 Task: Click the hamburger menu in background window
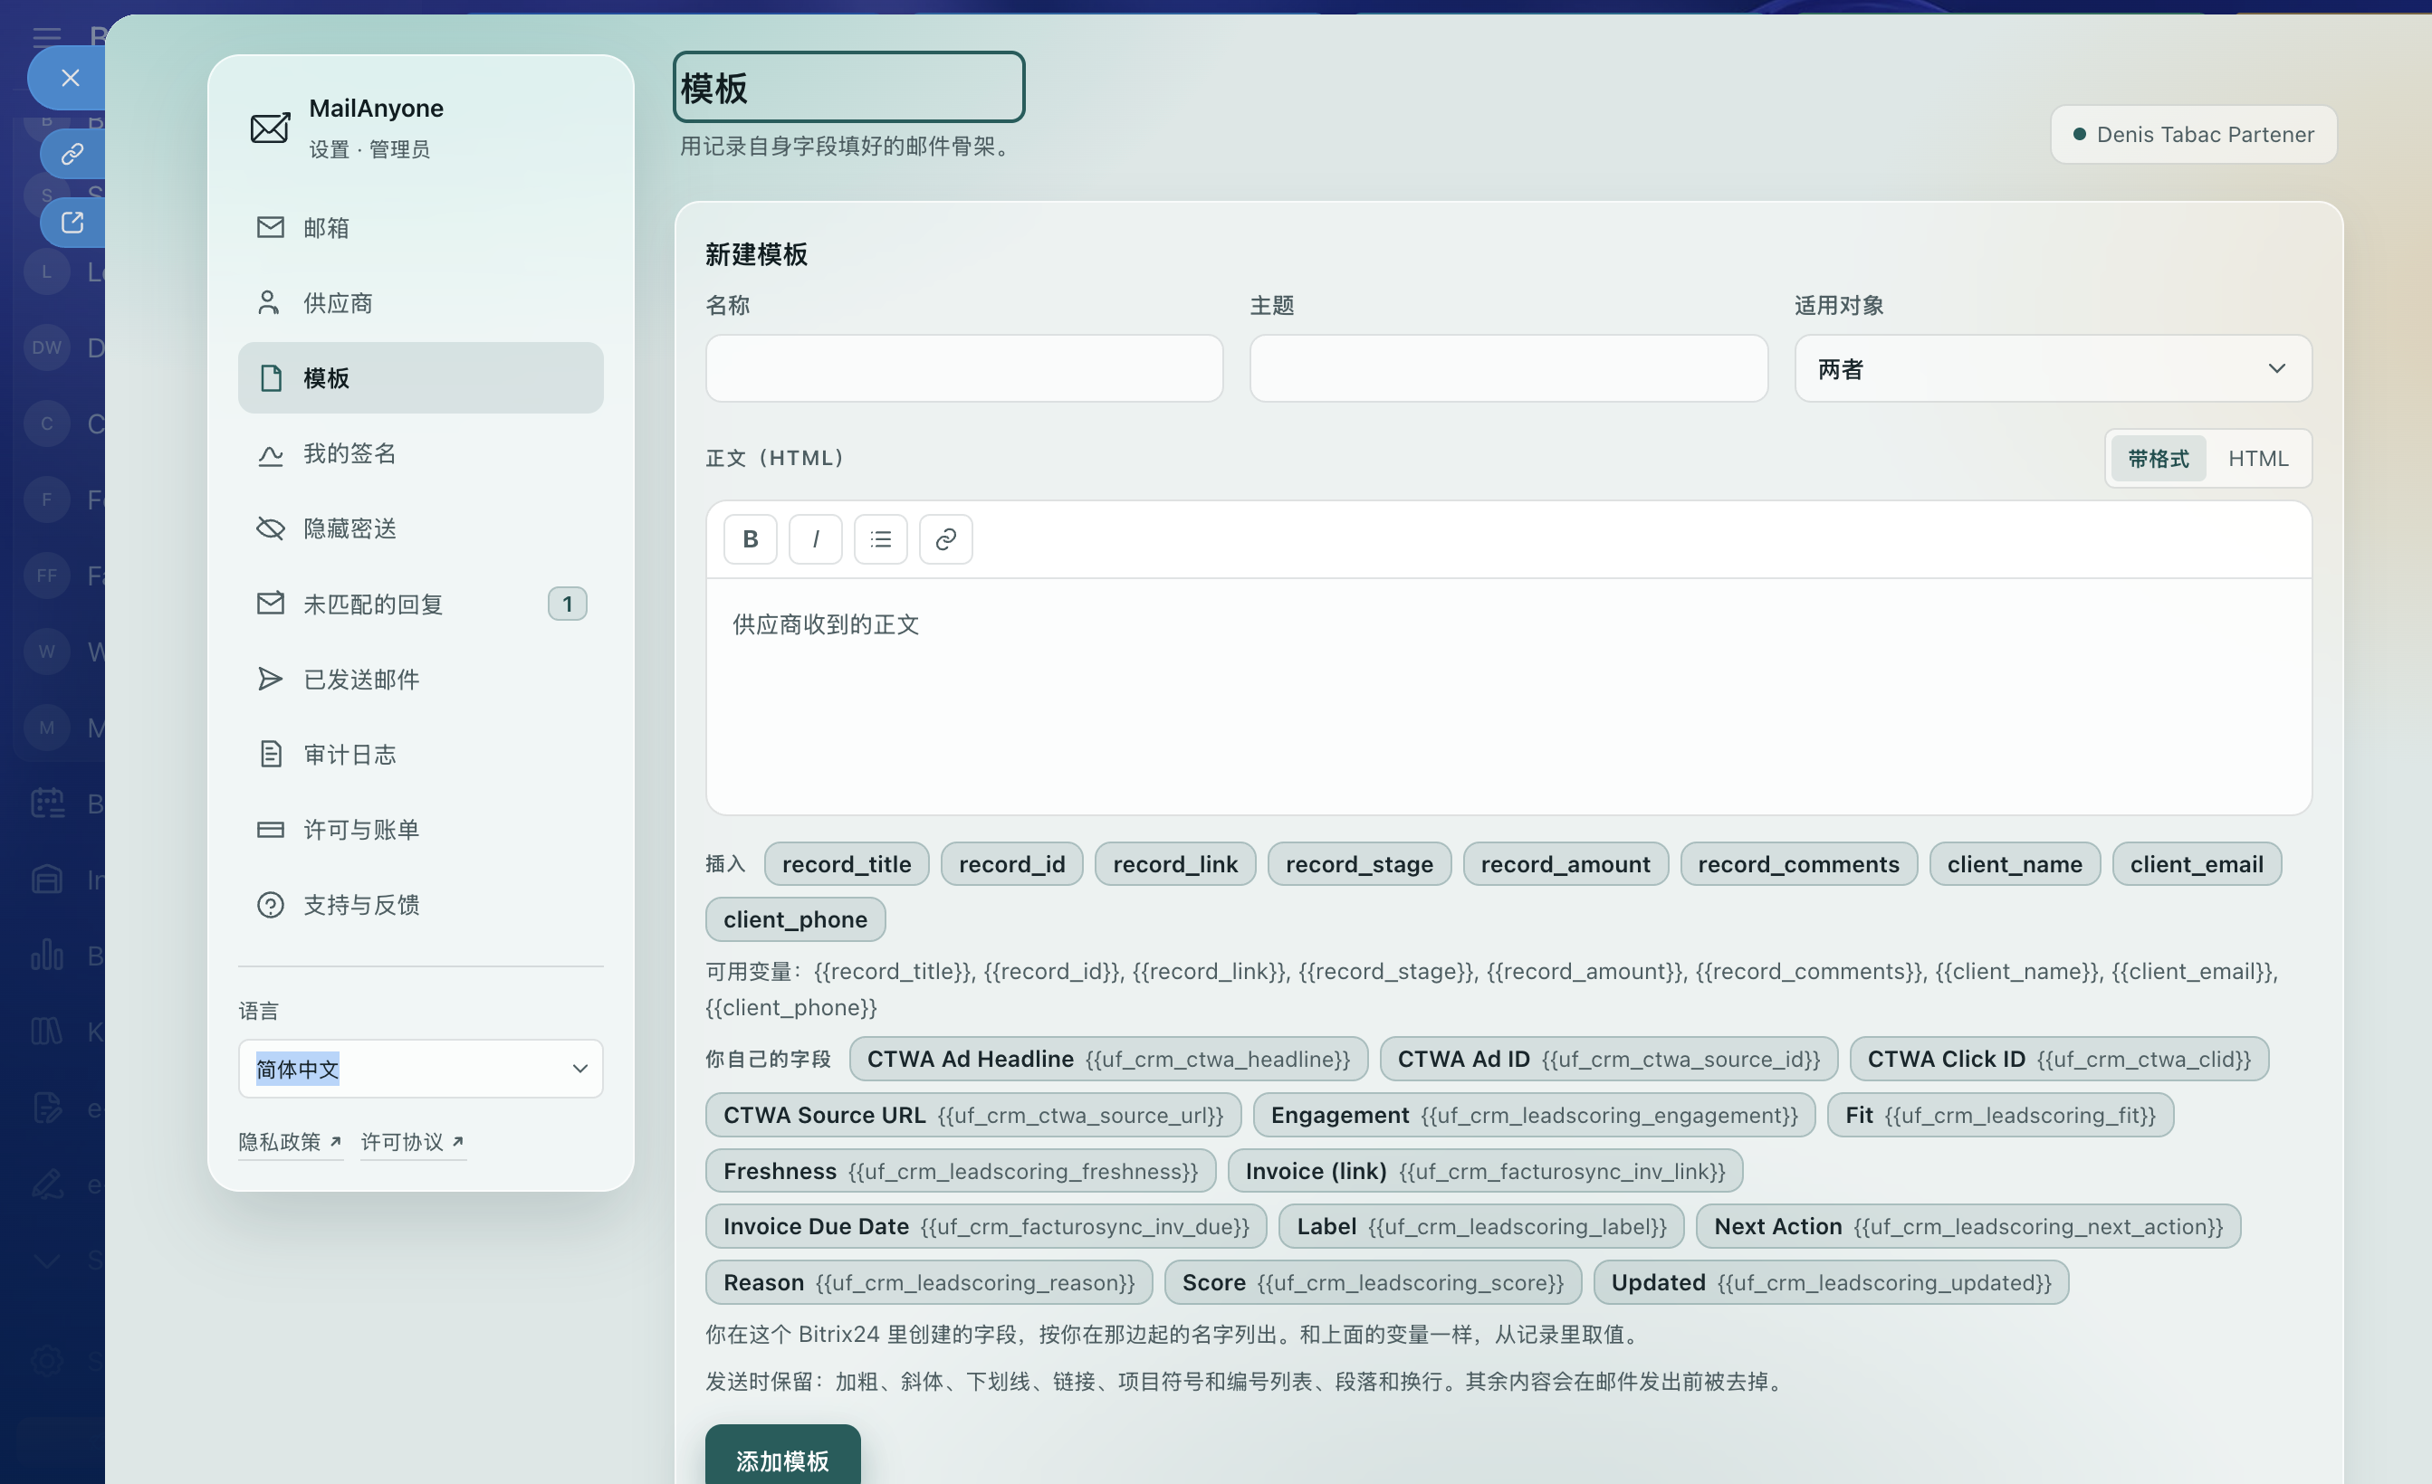[46, 37]
